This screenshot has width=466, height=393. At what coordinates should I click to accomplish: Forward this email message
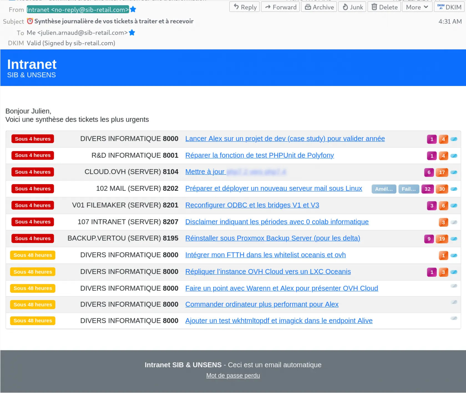pyautogui.click(x=280, y=7)
